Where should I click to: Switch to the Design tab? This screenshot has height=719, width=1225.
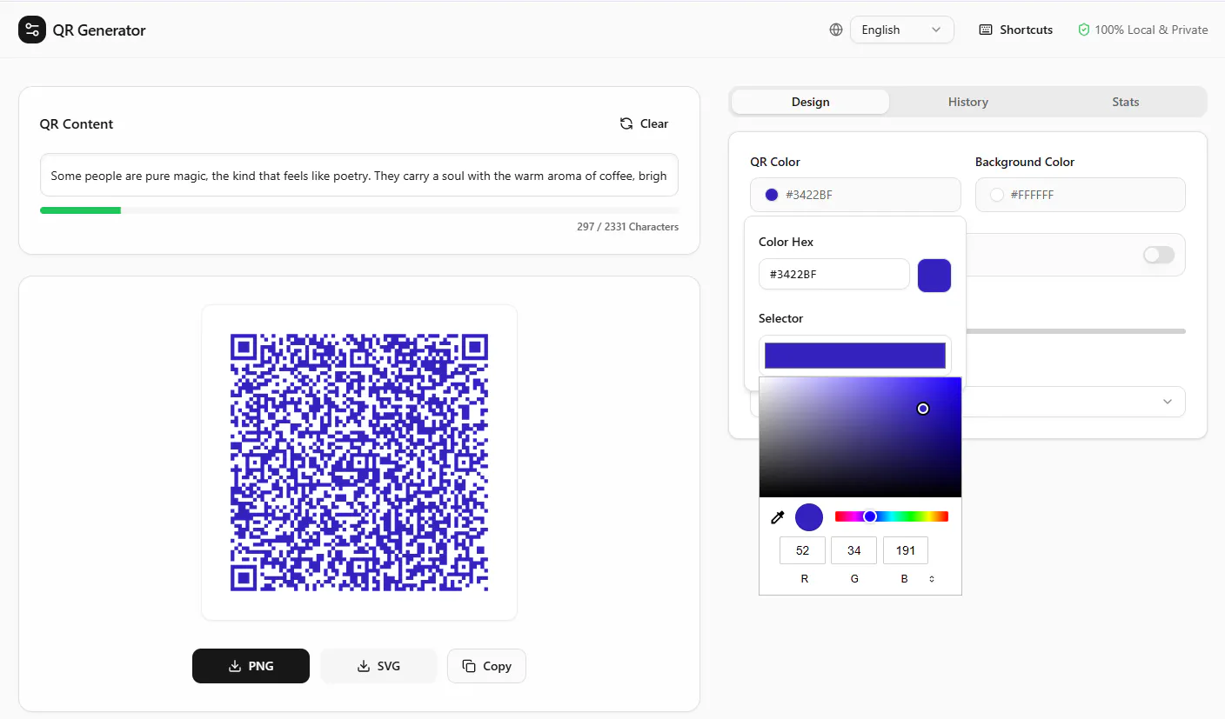pos(810,102)
